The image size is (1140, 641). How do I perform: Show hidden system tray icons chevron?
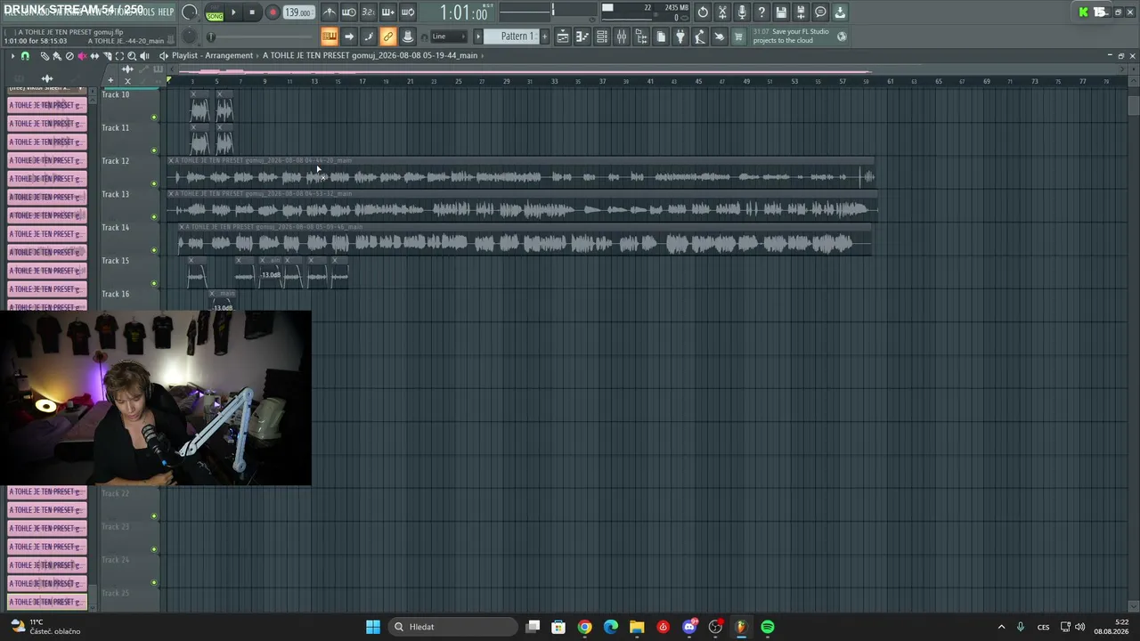click(1001, 627)
